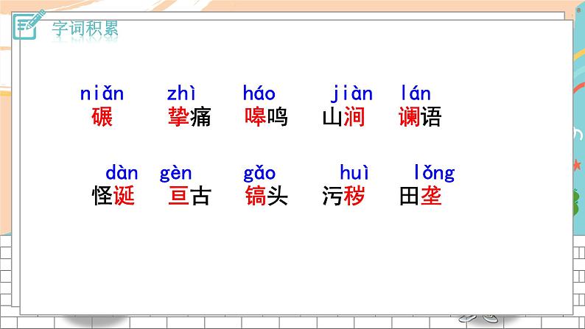Select the word 污秽
585x329 pixels.
[x=343, y=196]
